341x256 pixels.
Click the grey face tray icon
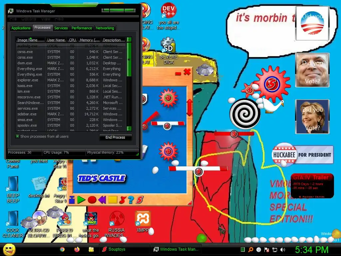point(258,249)
